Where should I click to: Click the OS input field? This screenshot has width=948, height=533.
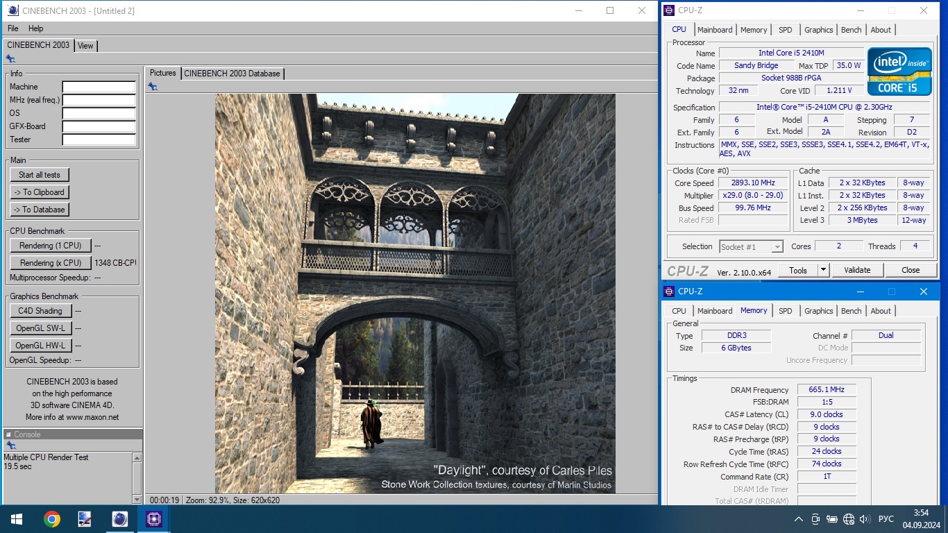click(99, 113)
